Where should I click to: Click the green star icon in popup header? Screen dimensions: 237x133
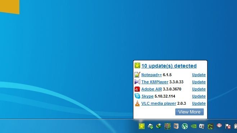pos(137,65)
